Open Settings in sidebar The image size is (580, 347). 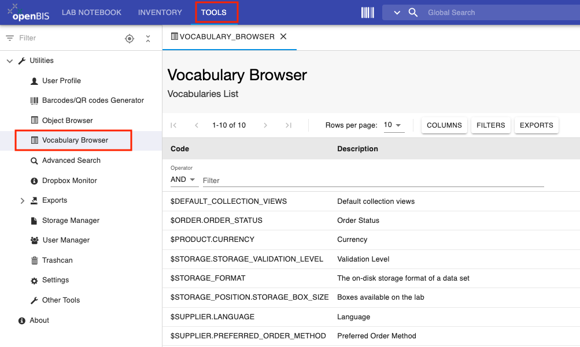pyautogui.click(x=56, y=280)
